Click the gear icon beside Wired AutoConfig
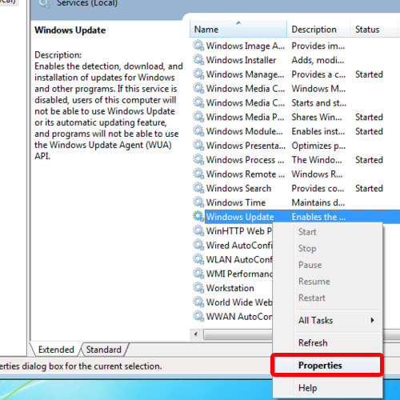The image size is (400, 400). tap(198, 245)
